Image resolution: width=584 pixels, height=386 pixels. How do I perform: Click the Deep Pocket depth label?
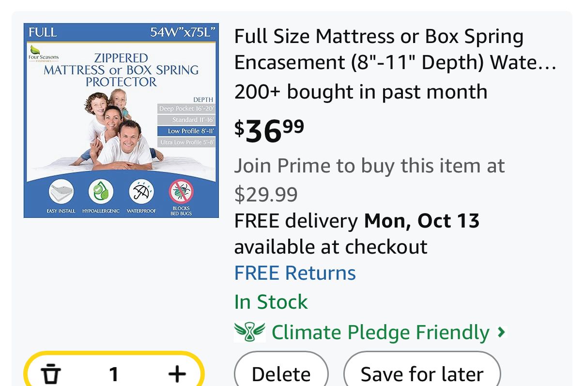[186, 109]
